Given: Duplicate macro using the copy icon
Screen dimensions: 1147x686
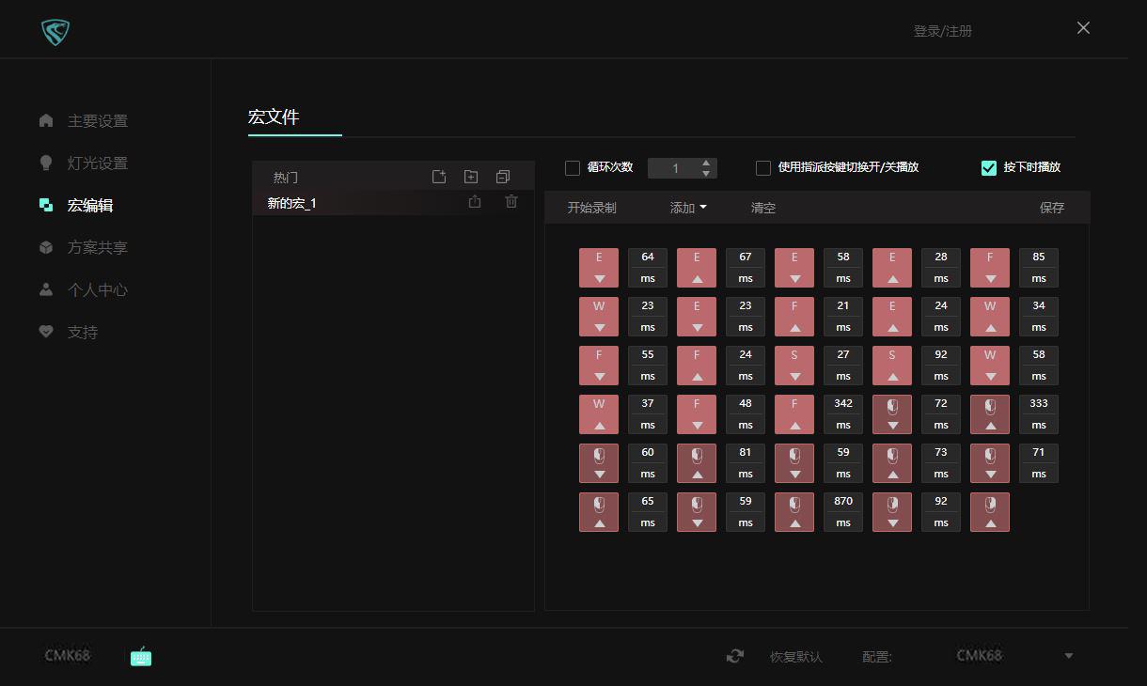Looking at the screenshot, I should click(502, 176).
